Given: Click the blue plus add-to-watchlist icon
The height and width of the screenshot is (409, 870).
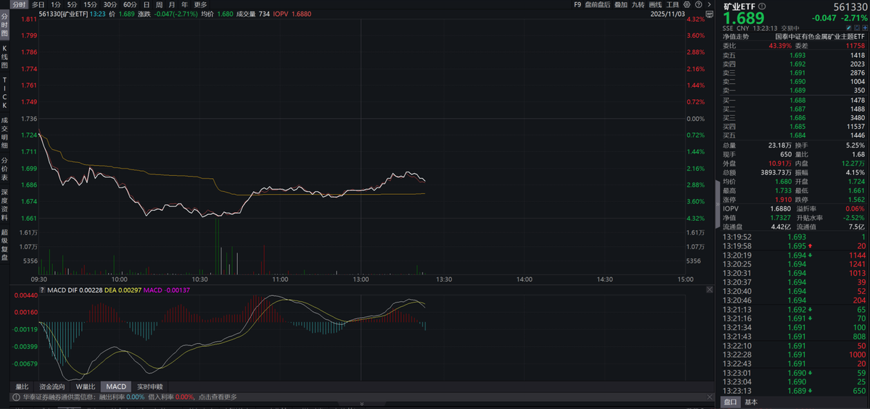Looking at the screenshot, I should (x=863, y=27).
